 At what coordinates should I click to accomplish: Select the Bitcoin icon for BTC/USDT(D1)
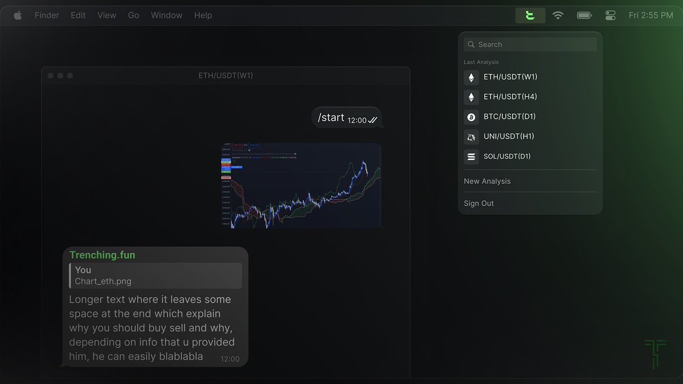tap(471, 117)
